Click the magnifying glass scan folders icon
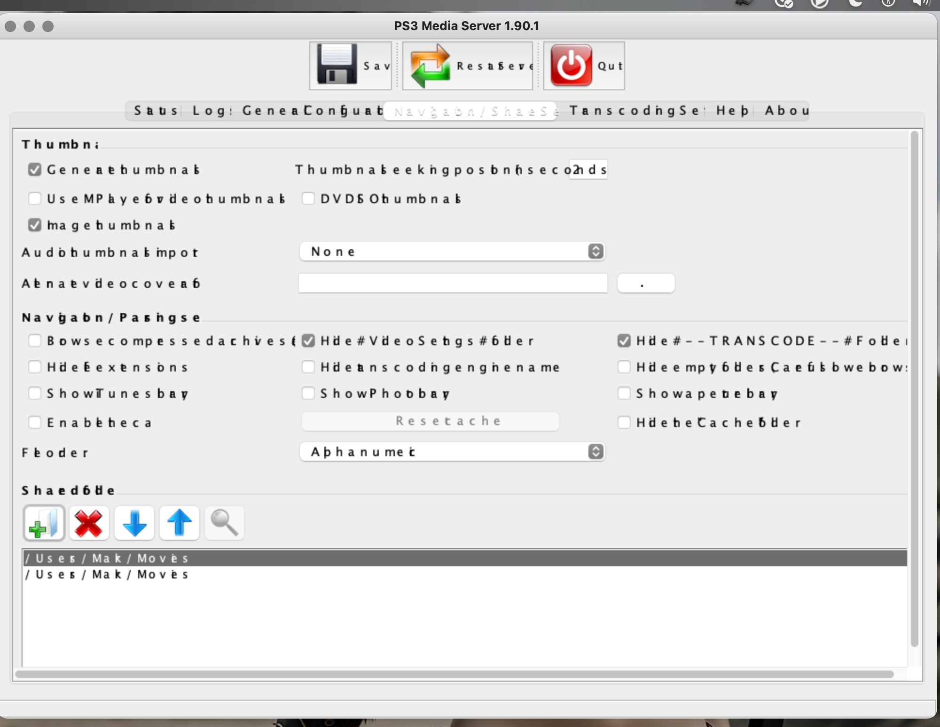Viewport: 940px width, 727px height. click(225, 523)
